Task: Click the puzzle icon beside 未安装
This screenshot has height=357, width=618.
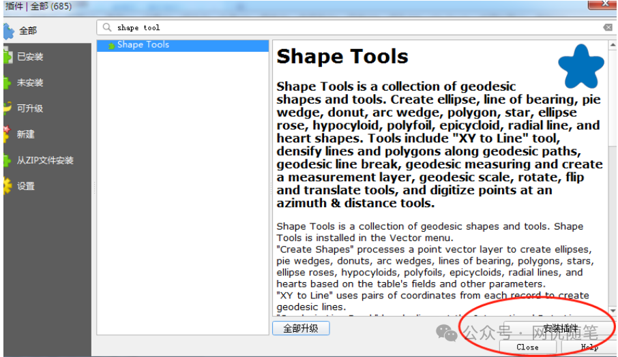Action: tap(7, 82)
